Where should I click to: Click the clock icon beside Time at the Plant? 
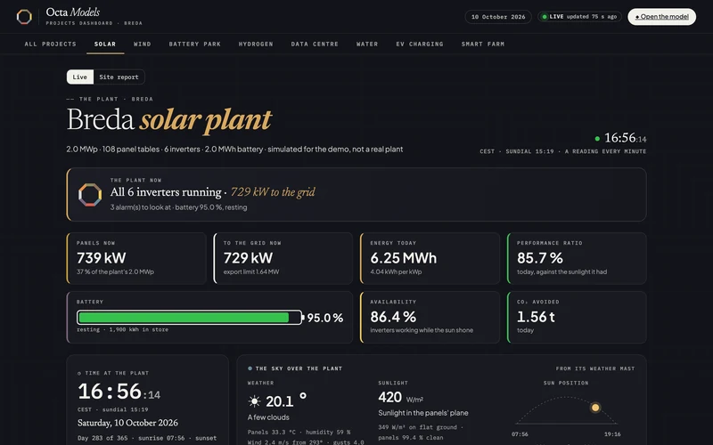pos(79,373)
